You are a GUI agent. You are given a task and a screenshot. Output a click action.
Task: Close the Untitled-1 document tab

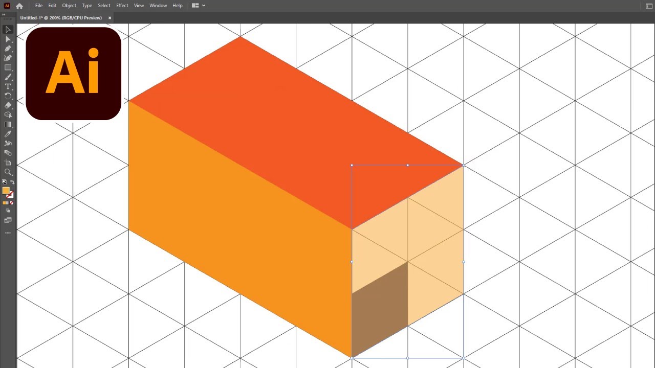click(110, 18)
